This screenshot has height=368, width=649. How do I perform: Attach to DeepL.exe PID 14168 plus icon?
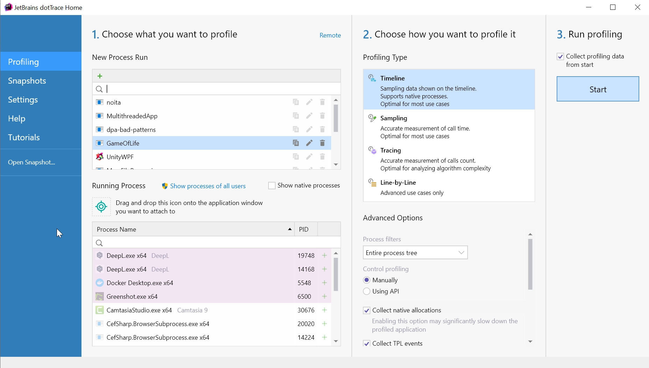tap(324, 269)
